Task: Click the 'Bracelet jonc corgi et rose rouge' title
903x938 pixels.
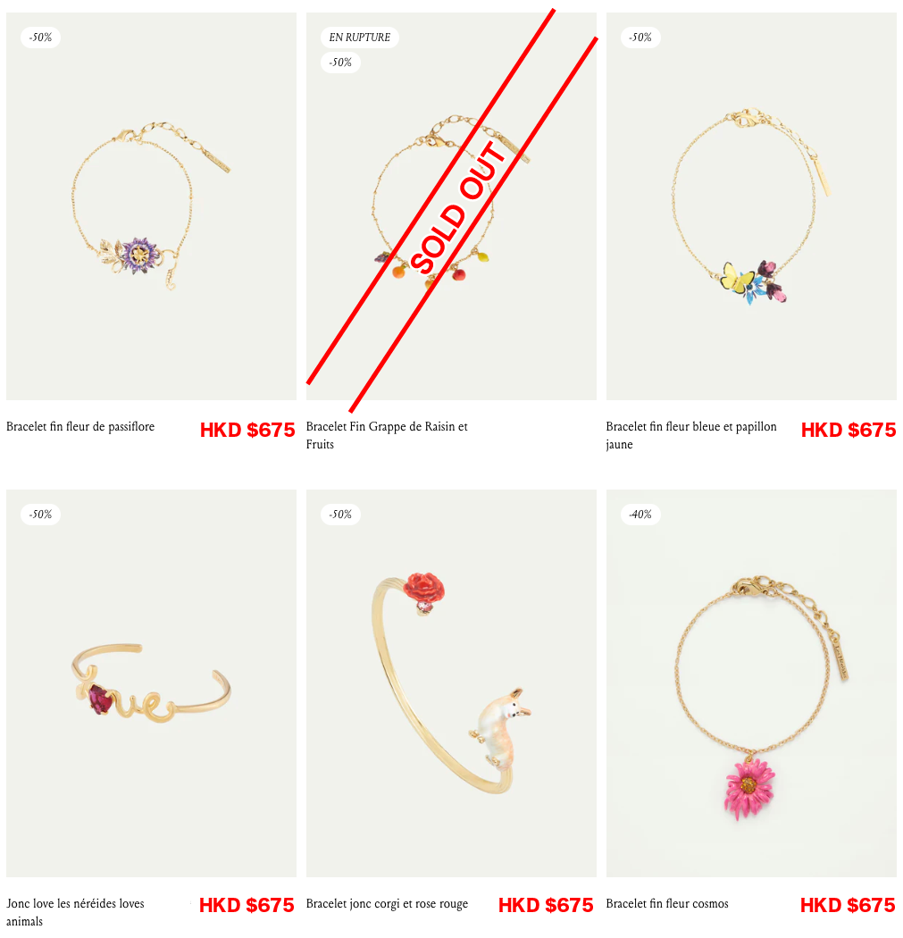Action: click(387, 903)
